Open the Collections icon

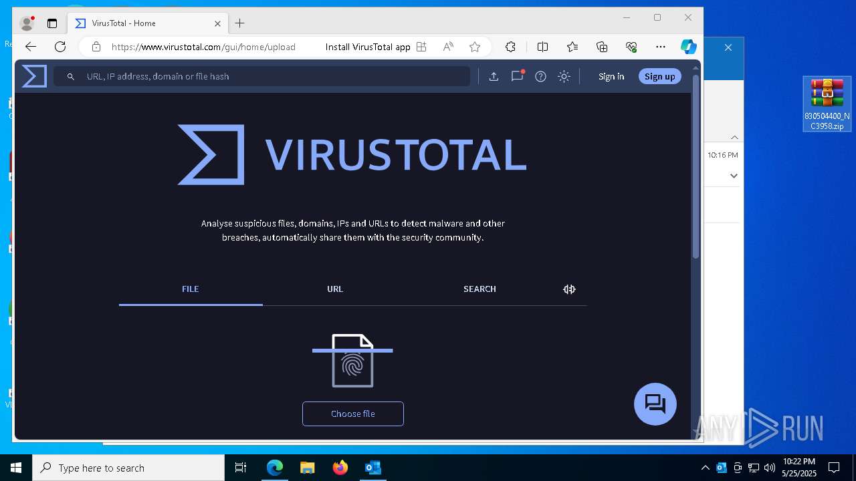click(602, 47)
